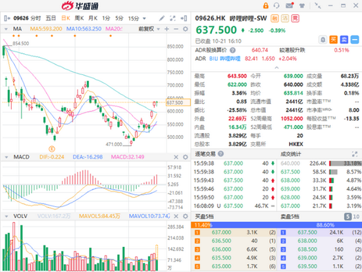This screenshot has width=362, height=272.
Task: Click the 637.500 current price label on axis
Action: click(178, 102)
